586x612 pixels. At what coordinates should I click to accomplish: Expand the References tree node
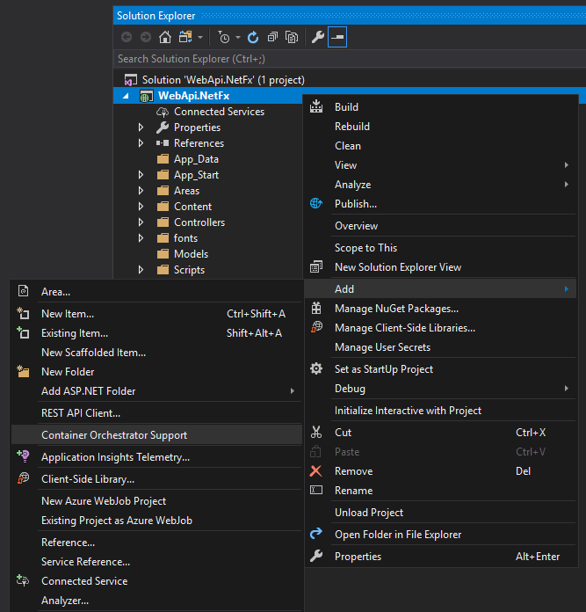point(141,143)
